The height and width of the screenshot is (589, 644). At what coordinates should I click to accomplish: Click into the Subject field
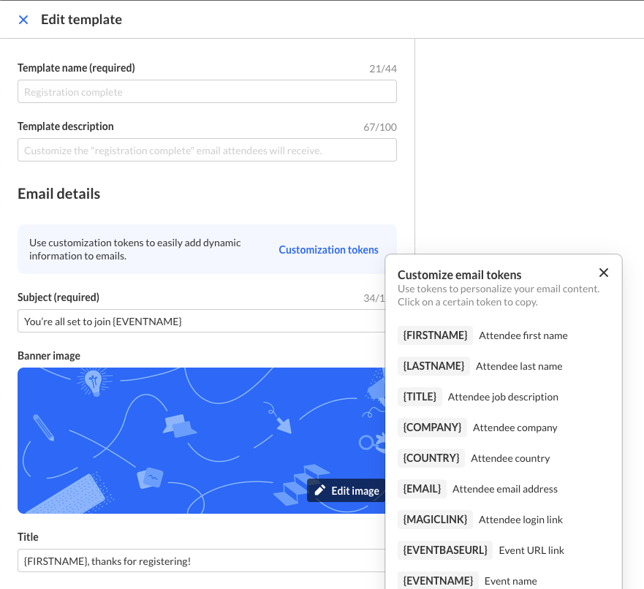[x=201, y=321]
